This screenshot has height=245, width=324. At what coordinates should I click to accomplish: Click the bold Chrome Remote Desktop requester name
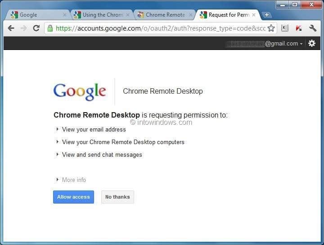click(97, 115)
